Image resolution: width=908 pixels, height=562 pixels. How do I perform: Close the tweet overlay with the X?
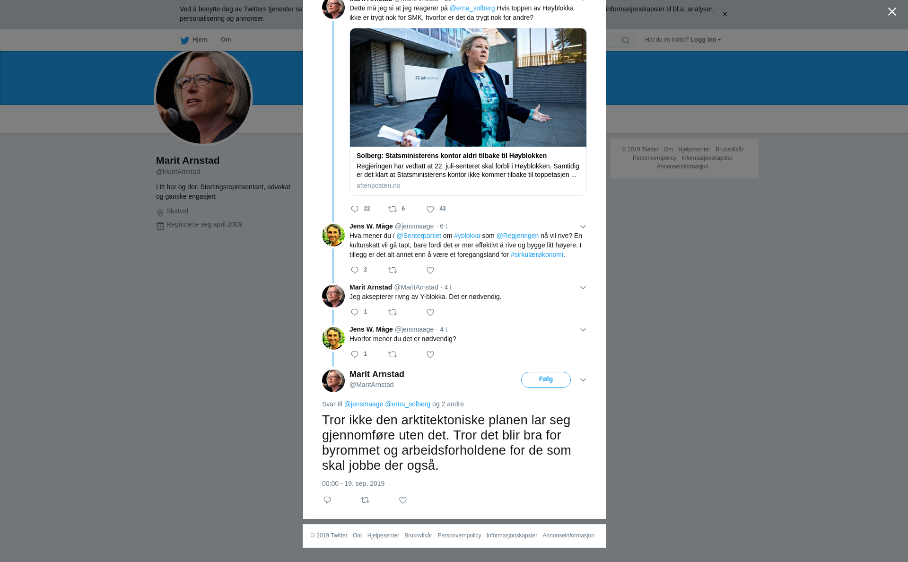point(892,12)
